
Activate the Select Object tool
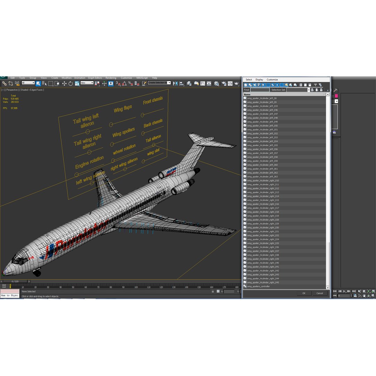point(38,83)
